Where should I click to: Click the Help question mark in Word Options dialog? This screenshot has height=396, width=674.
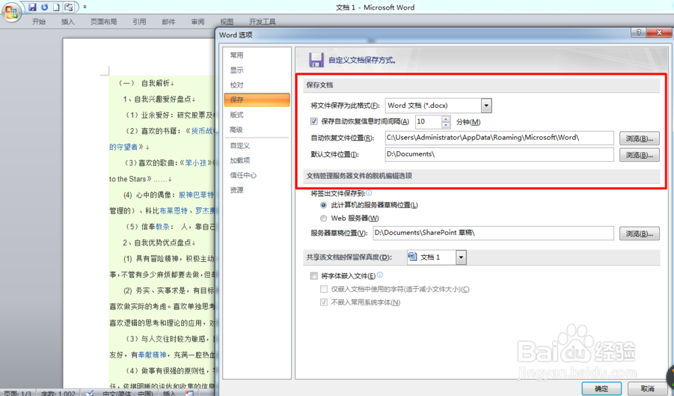coord(639,32)
